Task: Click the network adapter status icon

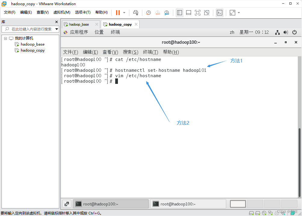Action: point(270,213)
